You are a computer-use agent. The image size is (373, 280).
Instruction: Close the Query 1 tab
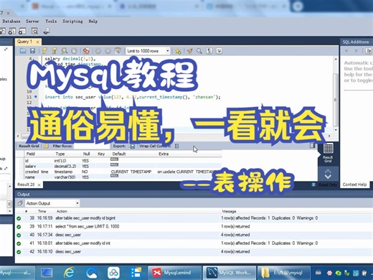[x=37, y=42]
